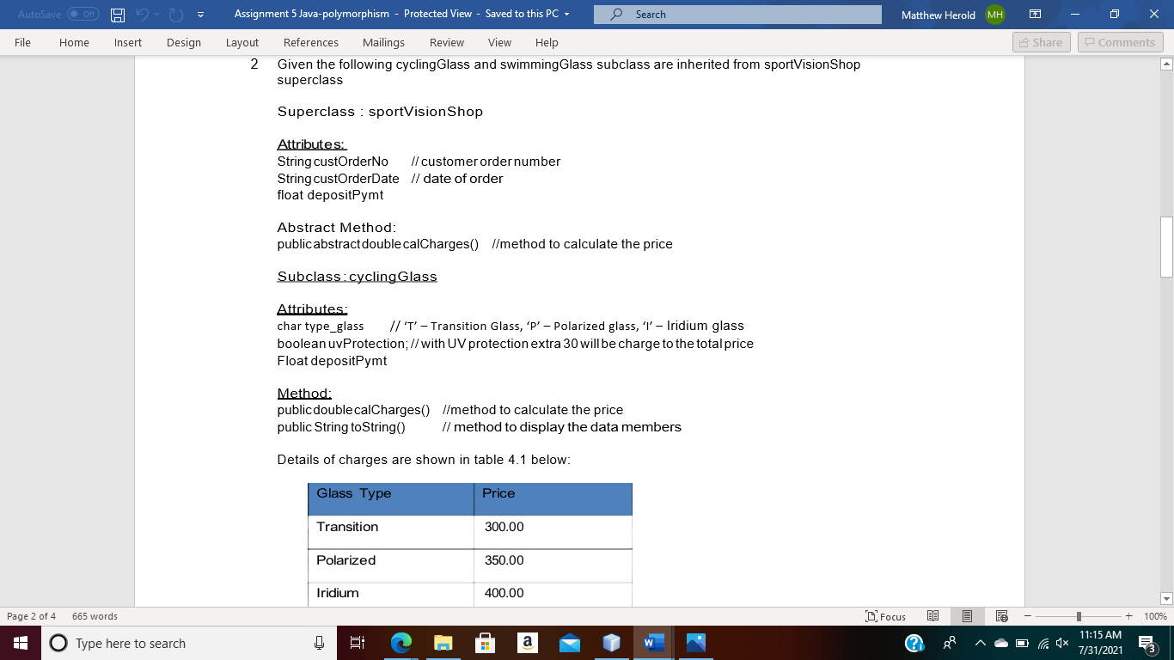Switch to Web Layout view
The height and width of the screenshot is (660, 1174).
point(1001,615)
